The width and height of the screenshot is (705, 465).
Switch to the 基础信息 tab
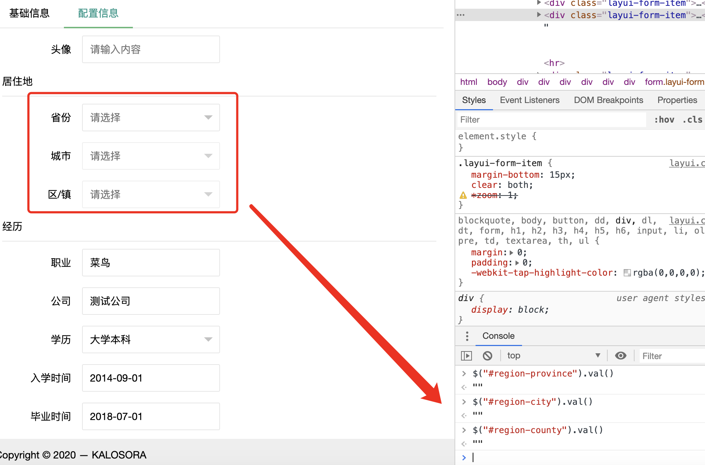tap(29, 13)
